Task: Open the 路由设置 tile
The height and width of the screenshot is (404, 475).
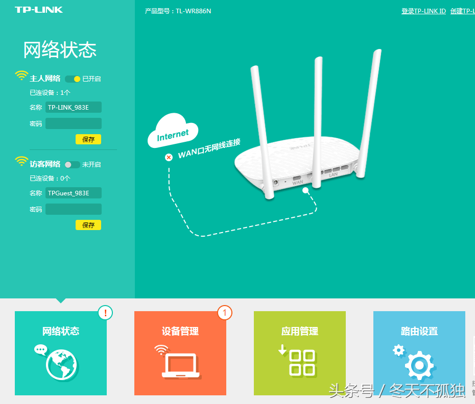Action: [419, 353]
